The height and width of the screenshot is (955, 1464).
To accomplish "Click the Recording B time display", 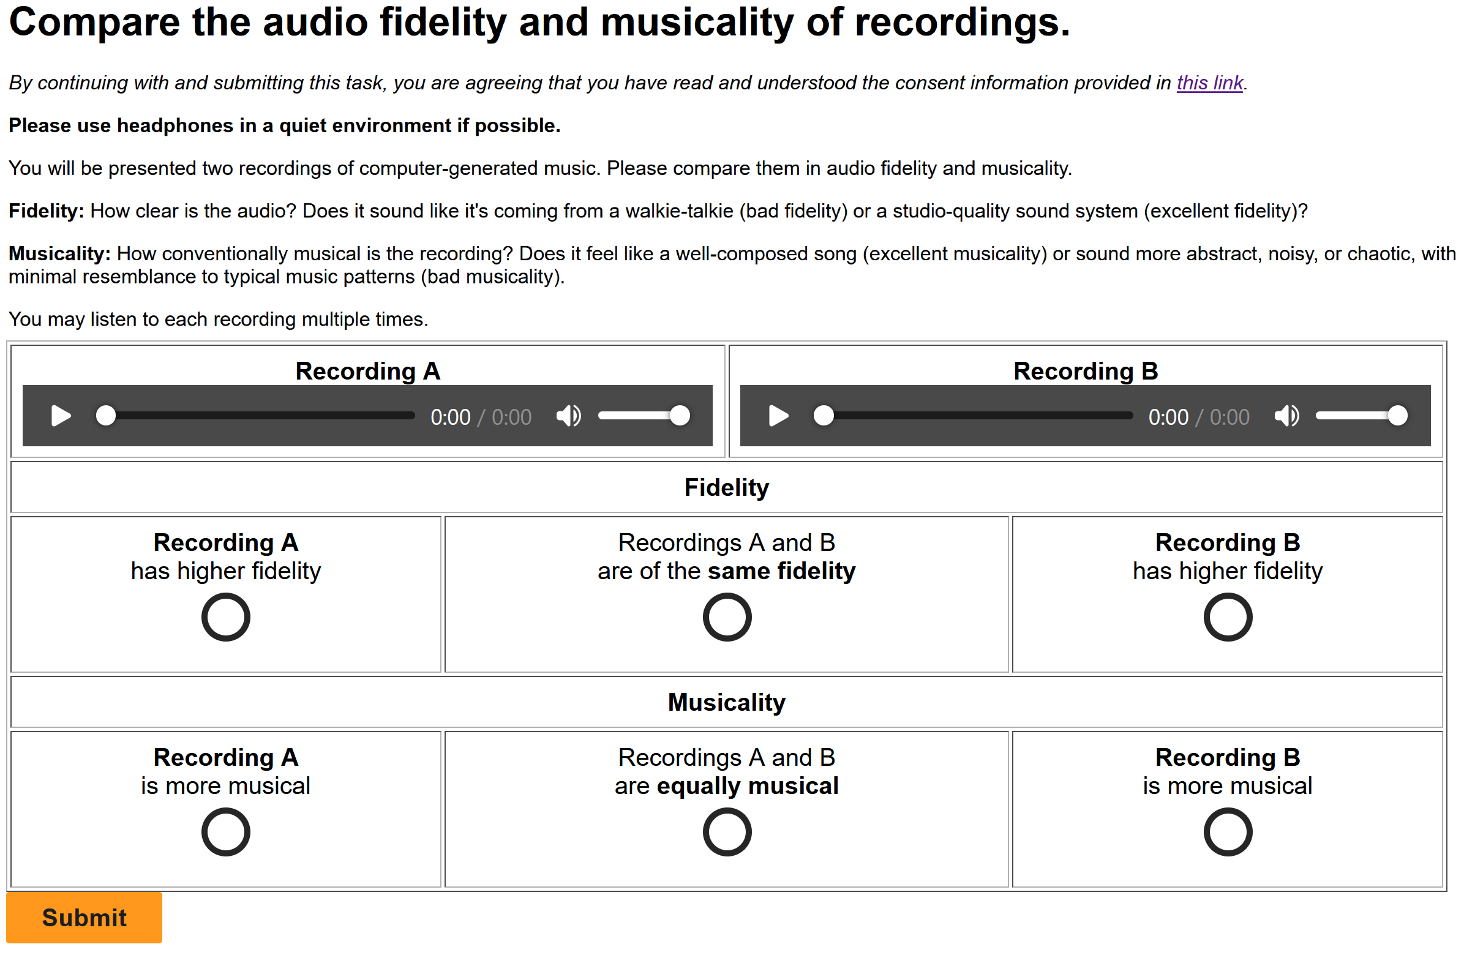I will tap(1169, 418).
